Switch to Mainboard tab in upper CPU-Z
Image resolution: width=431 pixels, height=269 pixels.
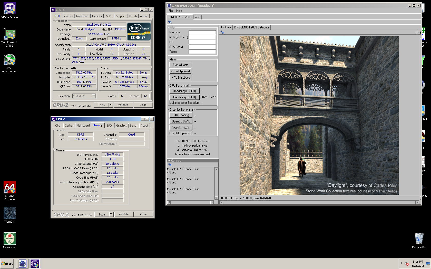(x=83, y=16)
